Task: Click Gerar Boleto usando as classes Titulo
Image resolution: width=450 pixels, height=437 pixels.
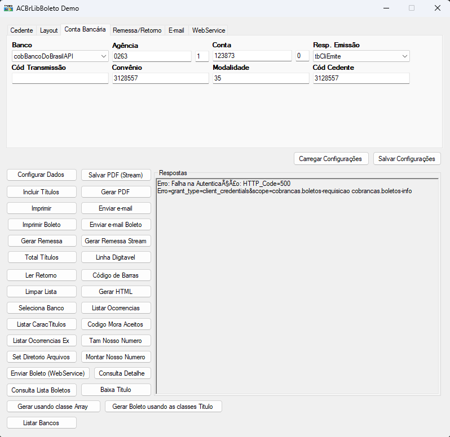Action: [164, 407]
